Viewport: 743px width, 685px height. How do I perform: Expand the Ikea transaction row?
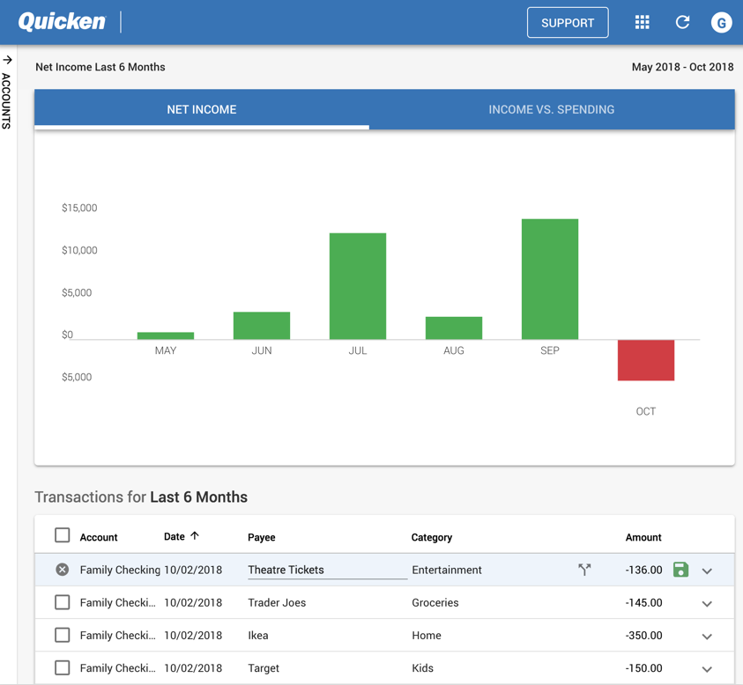[x=707, y=636]
